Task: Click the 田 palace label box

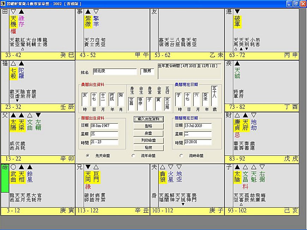Action: click(5, 12)
